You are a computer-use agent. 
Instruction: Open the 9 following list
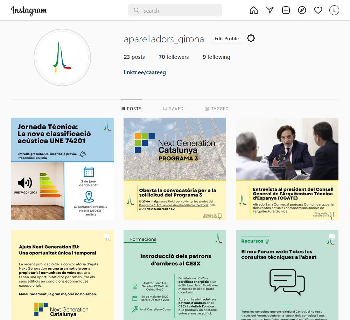tap(216, 57)
